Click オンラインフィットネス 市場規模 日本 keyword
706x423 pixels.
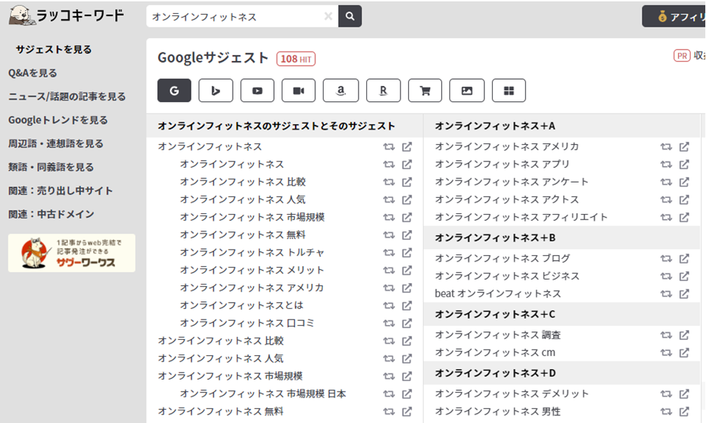[x=263, y=394]
